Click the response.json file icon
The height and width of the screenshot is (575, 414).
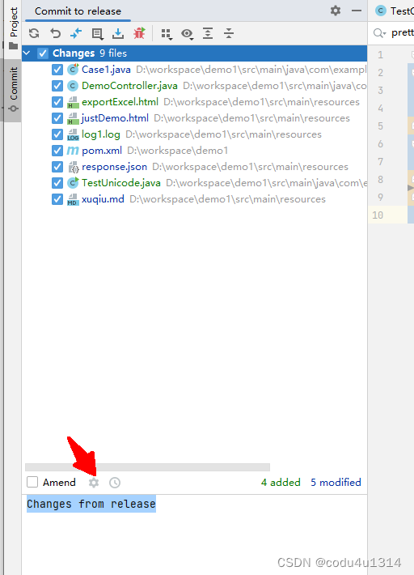tap(74, 167)
